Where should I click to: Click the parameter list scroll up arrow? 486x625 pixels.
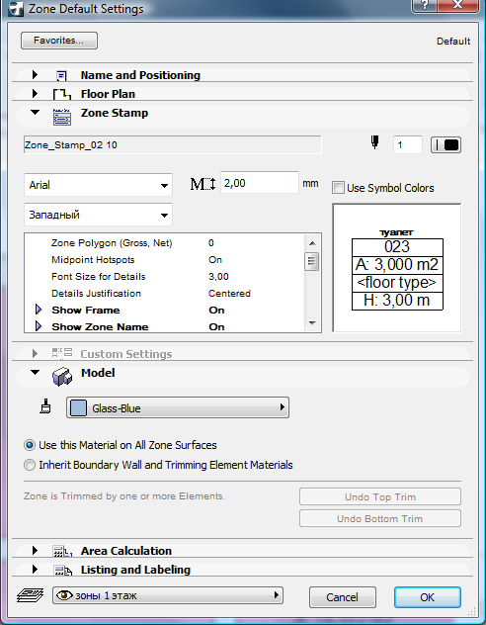click(x=312, y=243)
